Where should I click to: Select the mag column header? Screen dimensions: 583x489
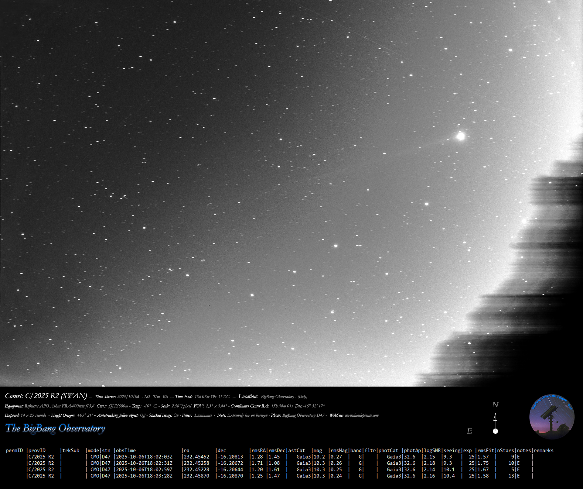click(x=318, y=450)
